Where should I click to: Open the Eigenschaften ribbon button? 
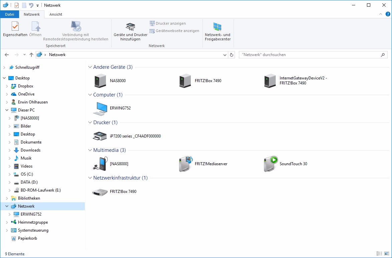15,29
